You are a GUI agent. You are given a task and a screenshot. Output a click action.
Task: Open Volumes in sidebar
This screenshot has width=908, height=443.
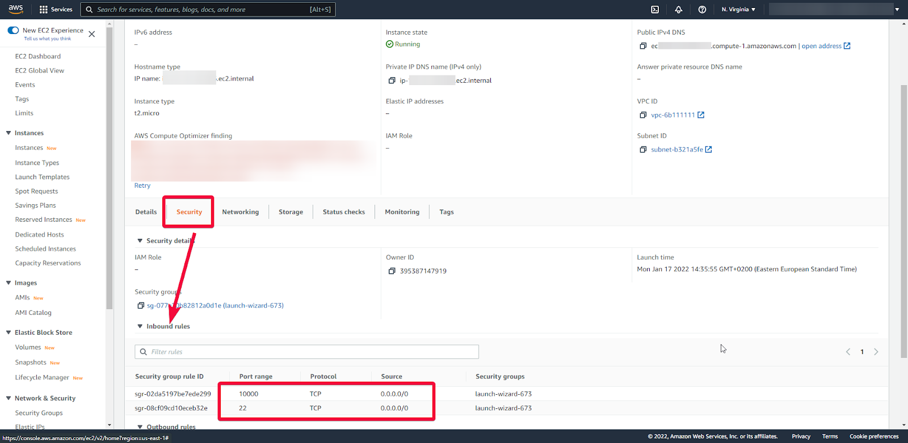[28, 347]
